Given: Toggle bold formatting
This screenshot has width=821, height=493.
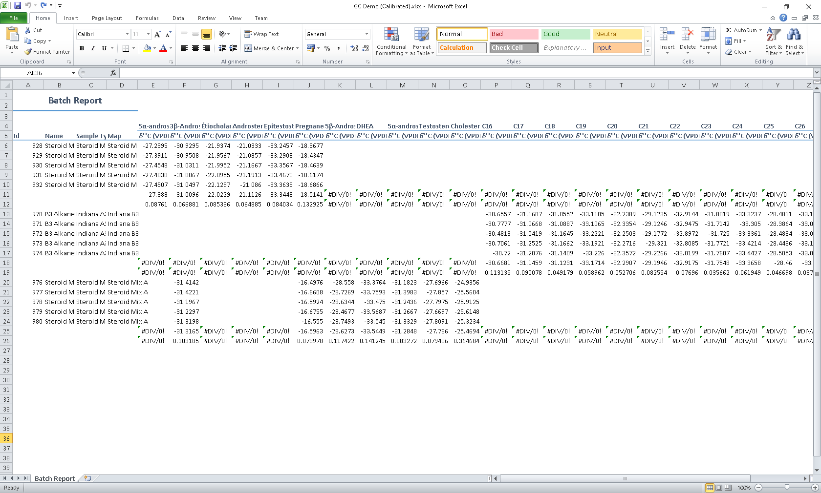Looking at the screenshot, I should point(82,48).
